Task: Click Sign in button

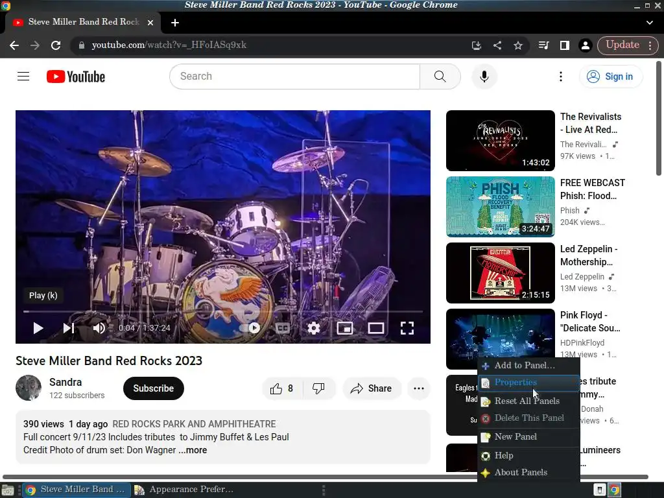Action: coord(611,77)
